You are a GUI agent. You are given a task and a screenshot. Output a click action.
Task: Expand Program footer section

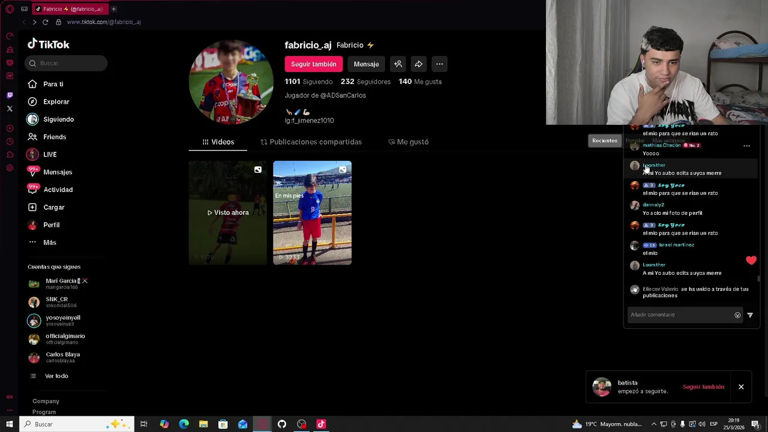pyautogui.click(x=44, y=412)
